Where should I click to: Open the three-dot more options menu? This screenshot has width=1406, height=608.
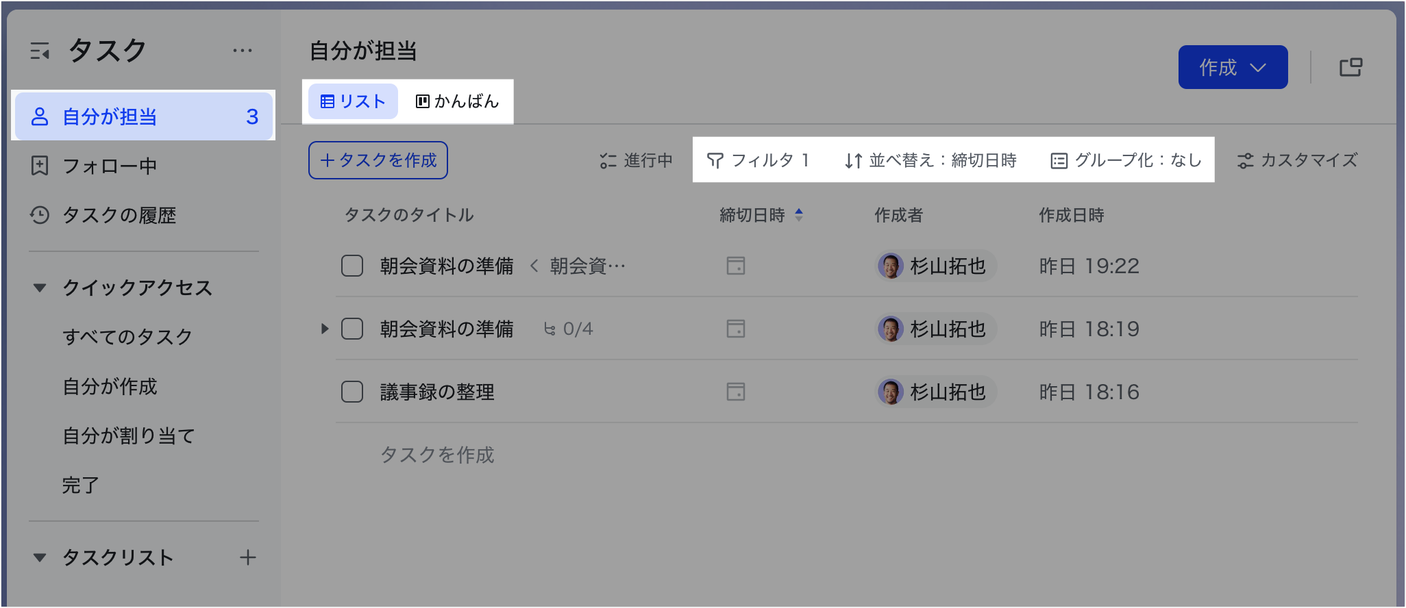(x=242, y=51)
